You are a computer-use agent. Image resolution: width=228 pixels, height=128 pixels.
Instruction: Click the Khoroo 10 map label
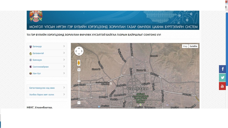[x=141, y=70]
